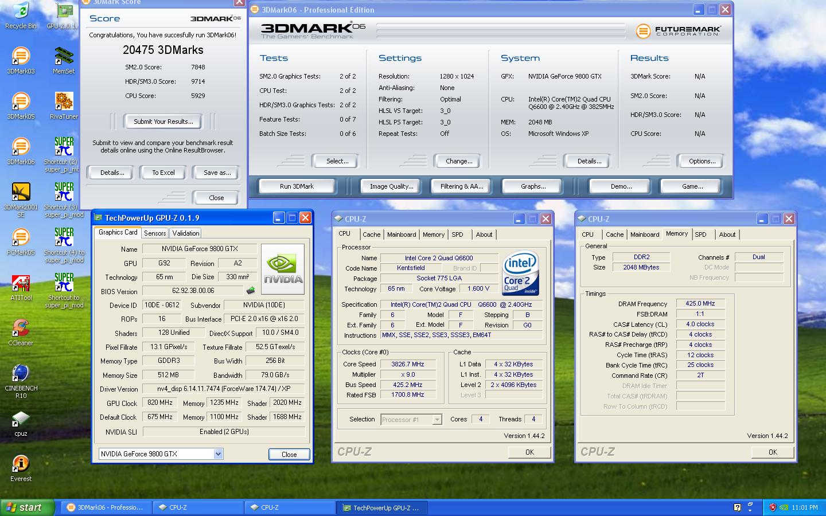826x516 pixels.
Task: Open Filtering & AA button
Action: click(x=462, y=186)
